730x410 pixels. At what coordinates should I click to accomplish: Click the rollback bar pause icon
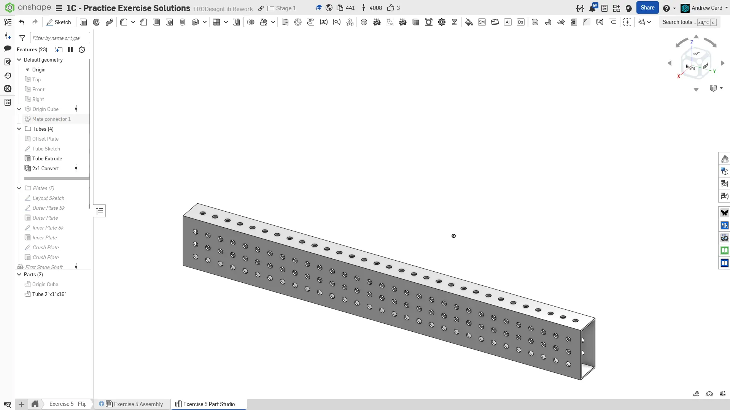[70, 49]
